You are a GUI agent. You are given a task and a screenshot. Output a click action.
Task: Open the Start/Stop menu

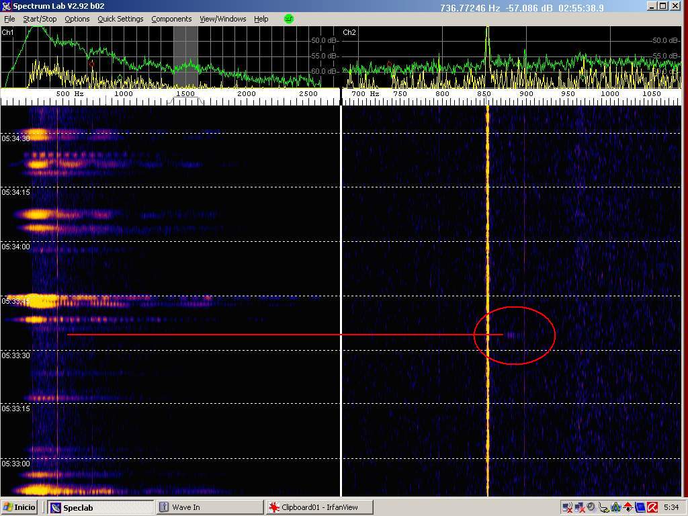(40, 19)
